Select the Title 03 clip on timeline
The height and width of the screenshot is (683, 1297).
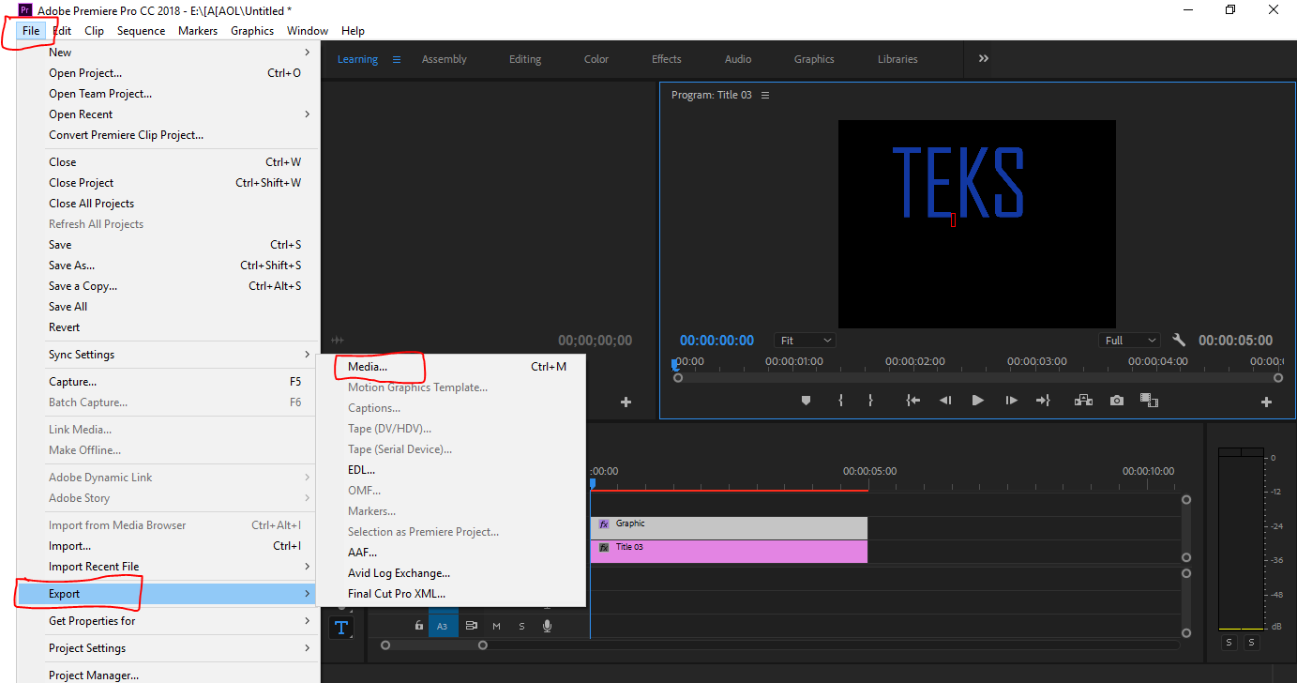(x=729, y=551)
